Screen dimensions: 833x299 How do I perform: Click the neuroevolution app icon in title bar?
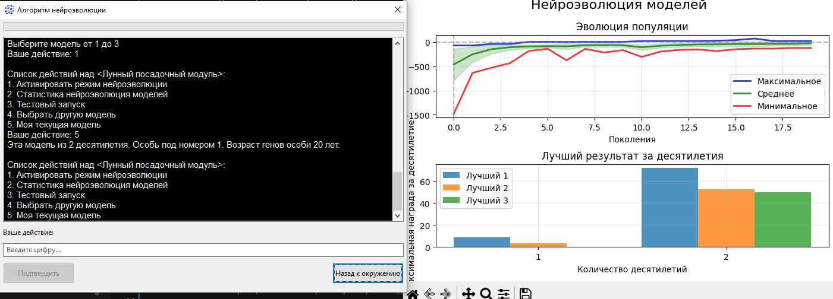coord(10,10)
